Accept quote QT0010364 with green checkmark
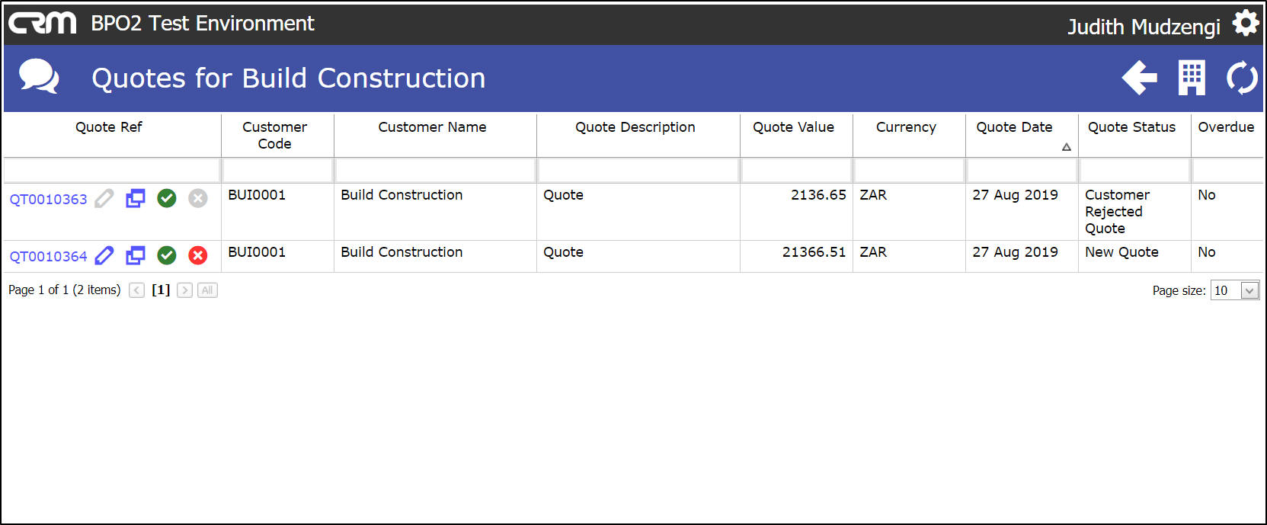Screen dimensions: 1267x525 pyautogui.click(x=167, y=255)
